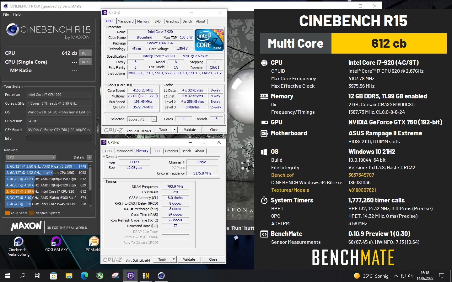This screenshot has height=282, width=452.
Task: Click BenchMate System Timers clock icon
Action: [x=264, y=200]
